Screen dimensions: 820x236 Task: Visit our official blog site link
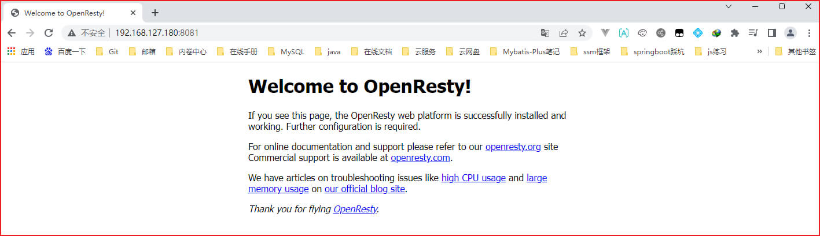point(365,189)
